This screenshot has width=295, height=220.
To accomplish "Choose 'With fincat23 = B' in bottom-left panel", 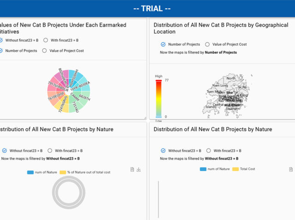I will point(50,151).
